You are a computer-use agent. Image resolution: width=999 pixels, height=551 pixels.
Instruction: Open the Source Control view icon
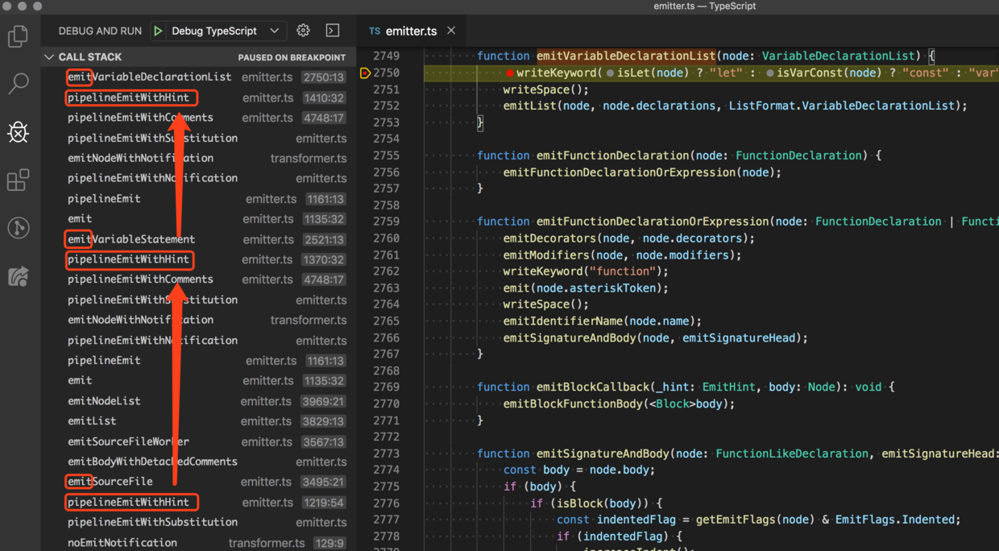tap(18, 228)
